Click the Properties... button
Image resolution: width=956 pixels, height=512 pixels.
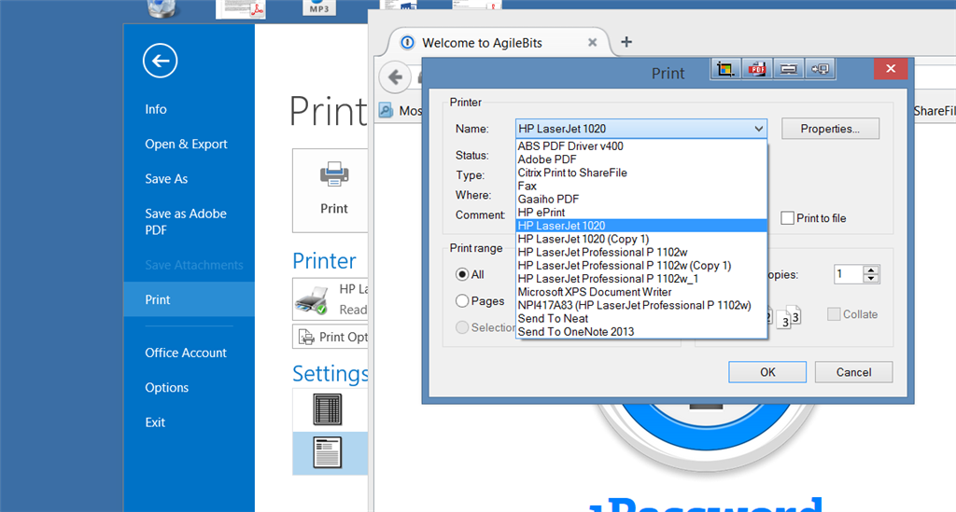(x=830, y=129)
